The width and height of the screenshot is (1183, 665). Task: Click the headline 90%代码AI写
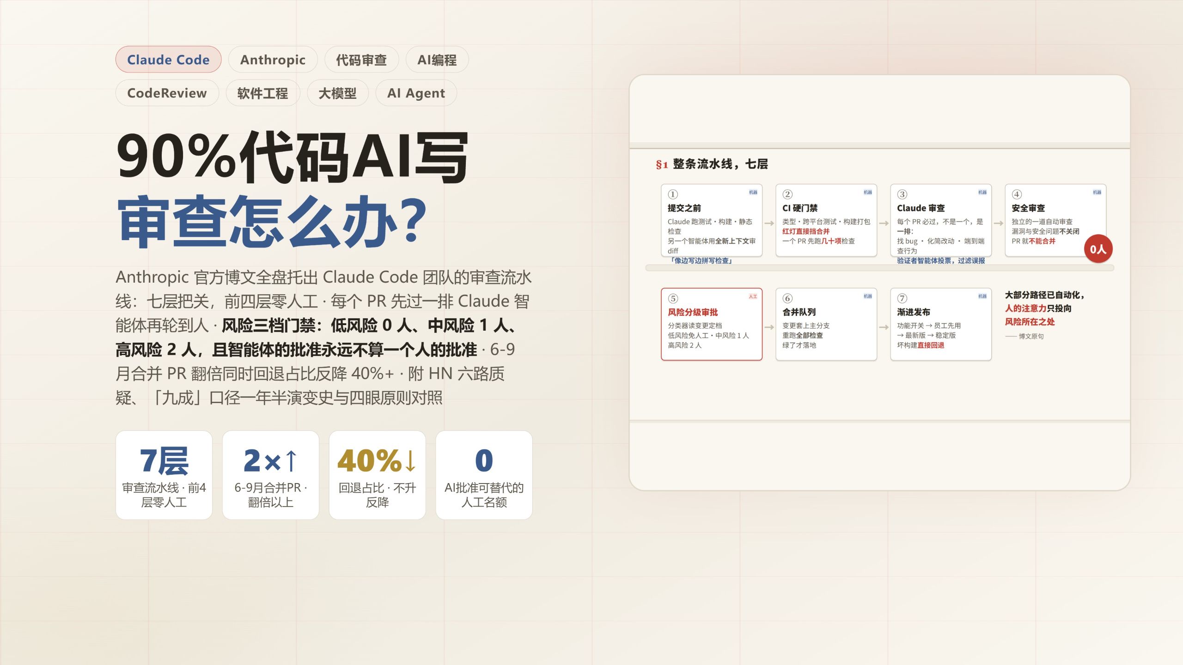point(293,157)
